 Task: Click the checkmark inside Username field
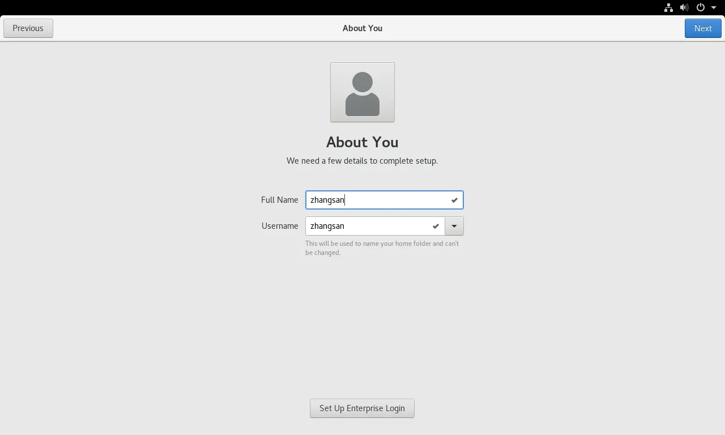436,226
